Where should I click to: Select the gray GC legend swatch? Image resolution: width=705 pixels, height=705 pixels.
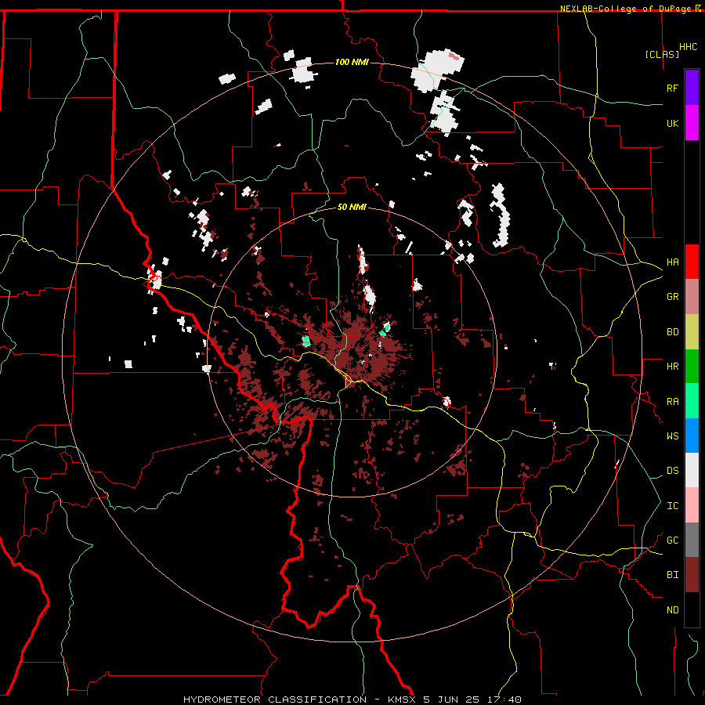click(692, 540)
